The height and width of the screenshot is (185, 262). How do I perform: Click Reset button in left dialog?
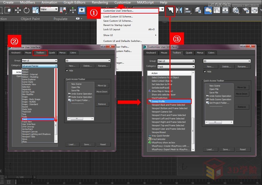[x=103, y=144]
